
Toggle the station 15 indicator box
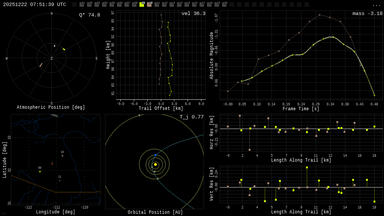(187, 4)
